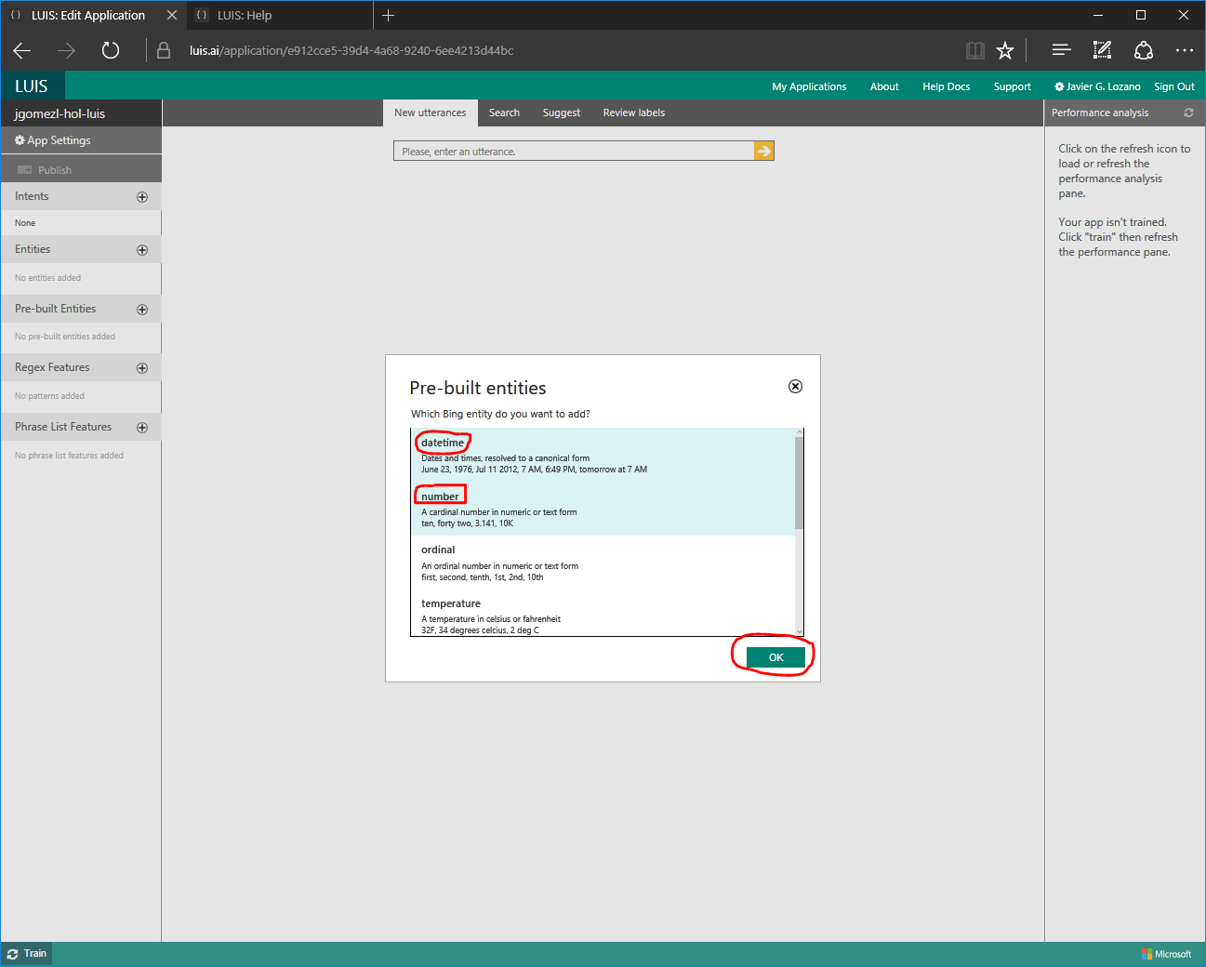The width and height of the screenshot is (1206, 967).
Task: Open the Review labels tab
Action: pyautogui.click(x=634, y=113)
